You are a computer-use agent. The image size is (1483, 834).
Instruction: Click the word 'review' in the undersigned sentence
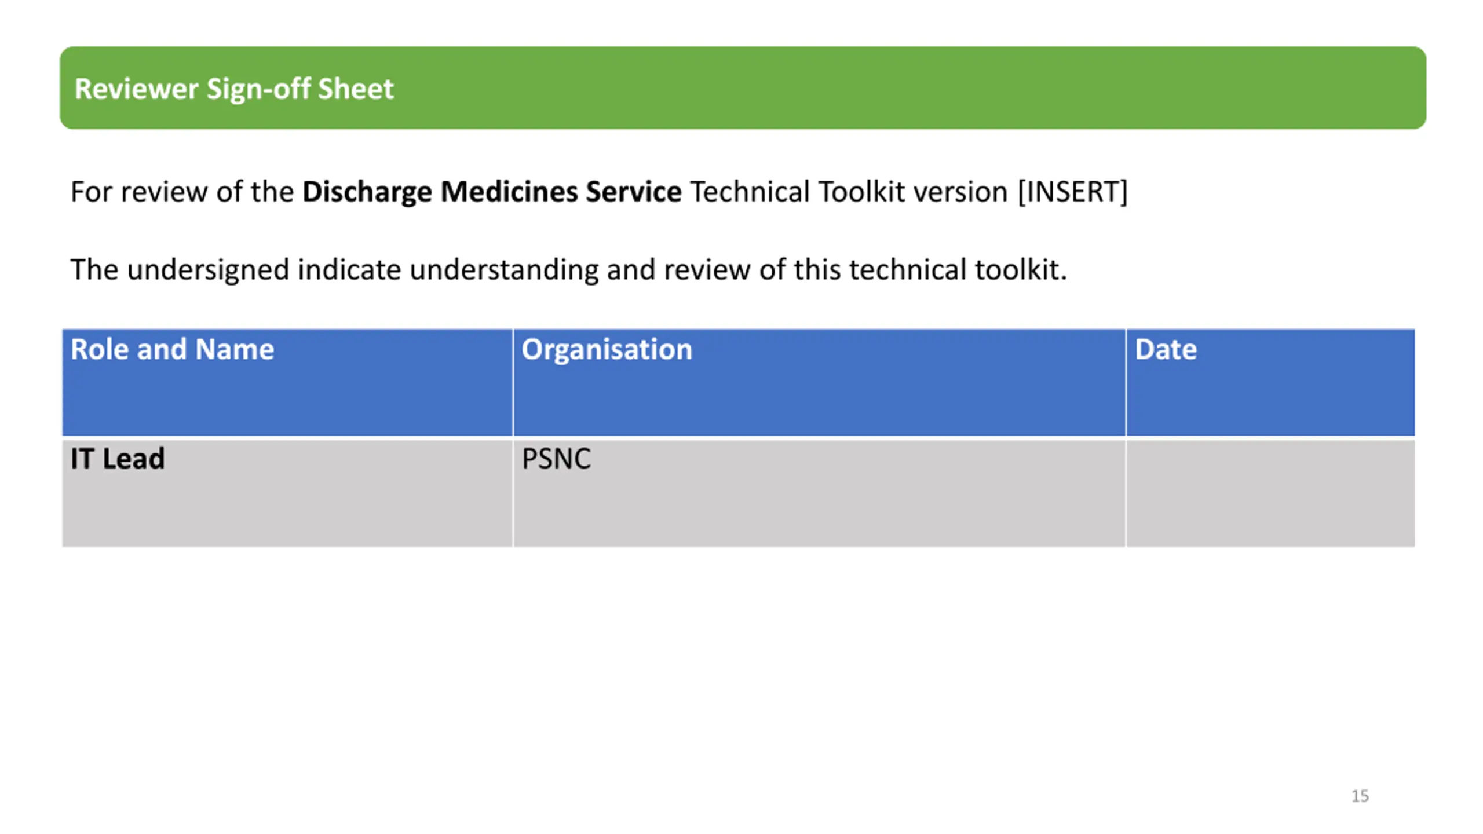(707, 270)
